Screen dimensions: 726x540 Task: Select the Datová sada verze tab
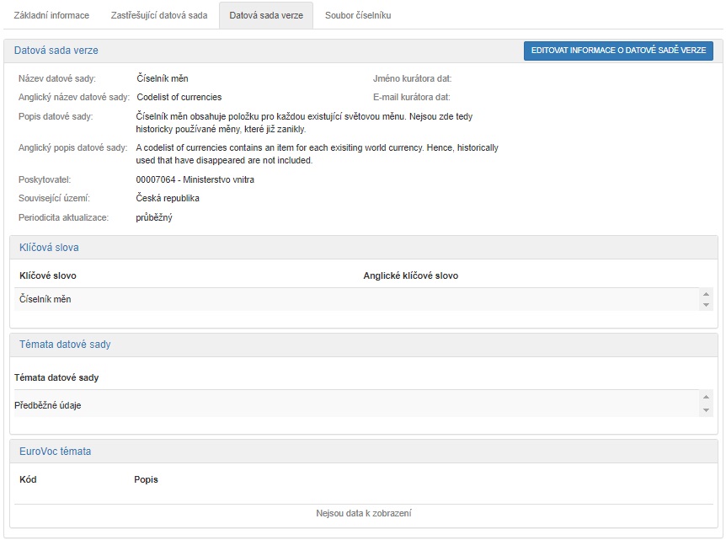(x=265, y=15)
